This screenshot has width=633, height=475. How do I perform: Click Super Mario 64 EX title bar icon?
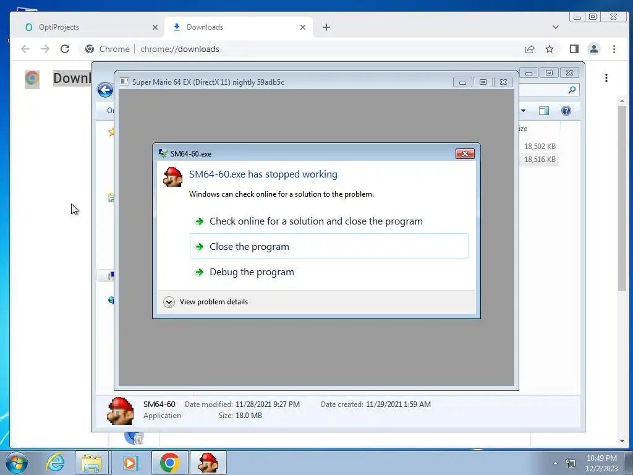click(x=124, y=82)
